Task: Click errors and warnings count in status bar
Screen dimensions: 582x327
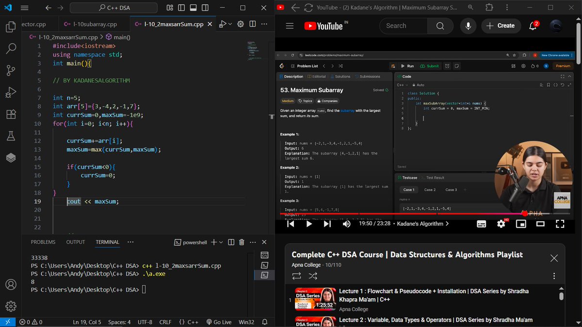Action: pos(31,322)
